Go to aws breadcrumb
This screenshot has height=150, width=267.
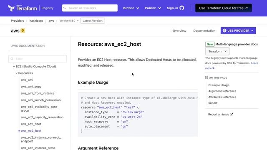51,21
